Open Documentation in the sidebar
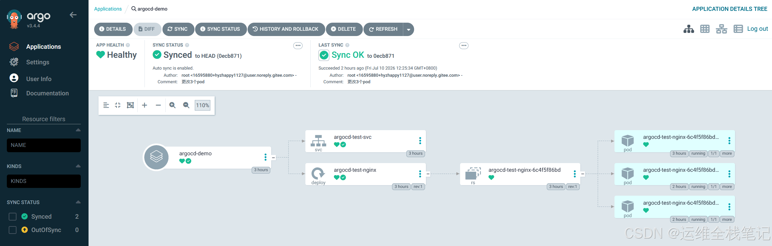Screen dimensions: 772x246 coord(47,93)
